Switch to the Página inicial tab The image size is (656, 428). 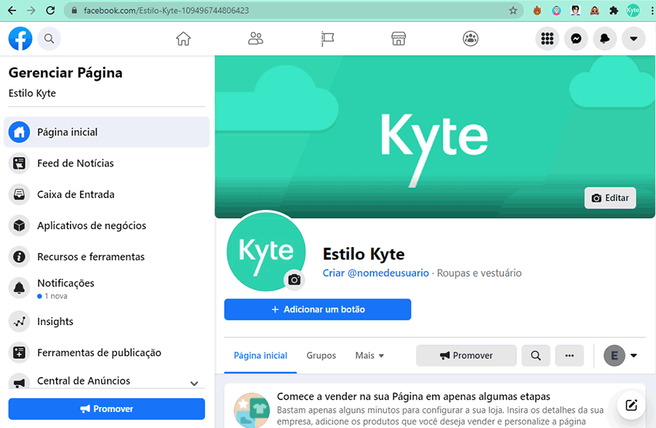coord(260,355)
